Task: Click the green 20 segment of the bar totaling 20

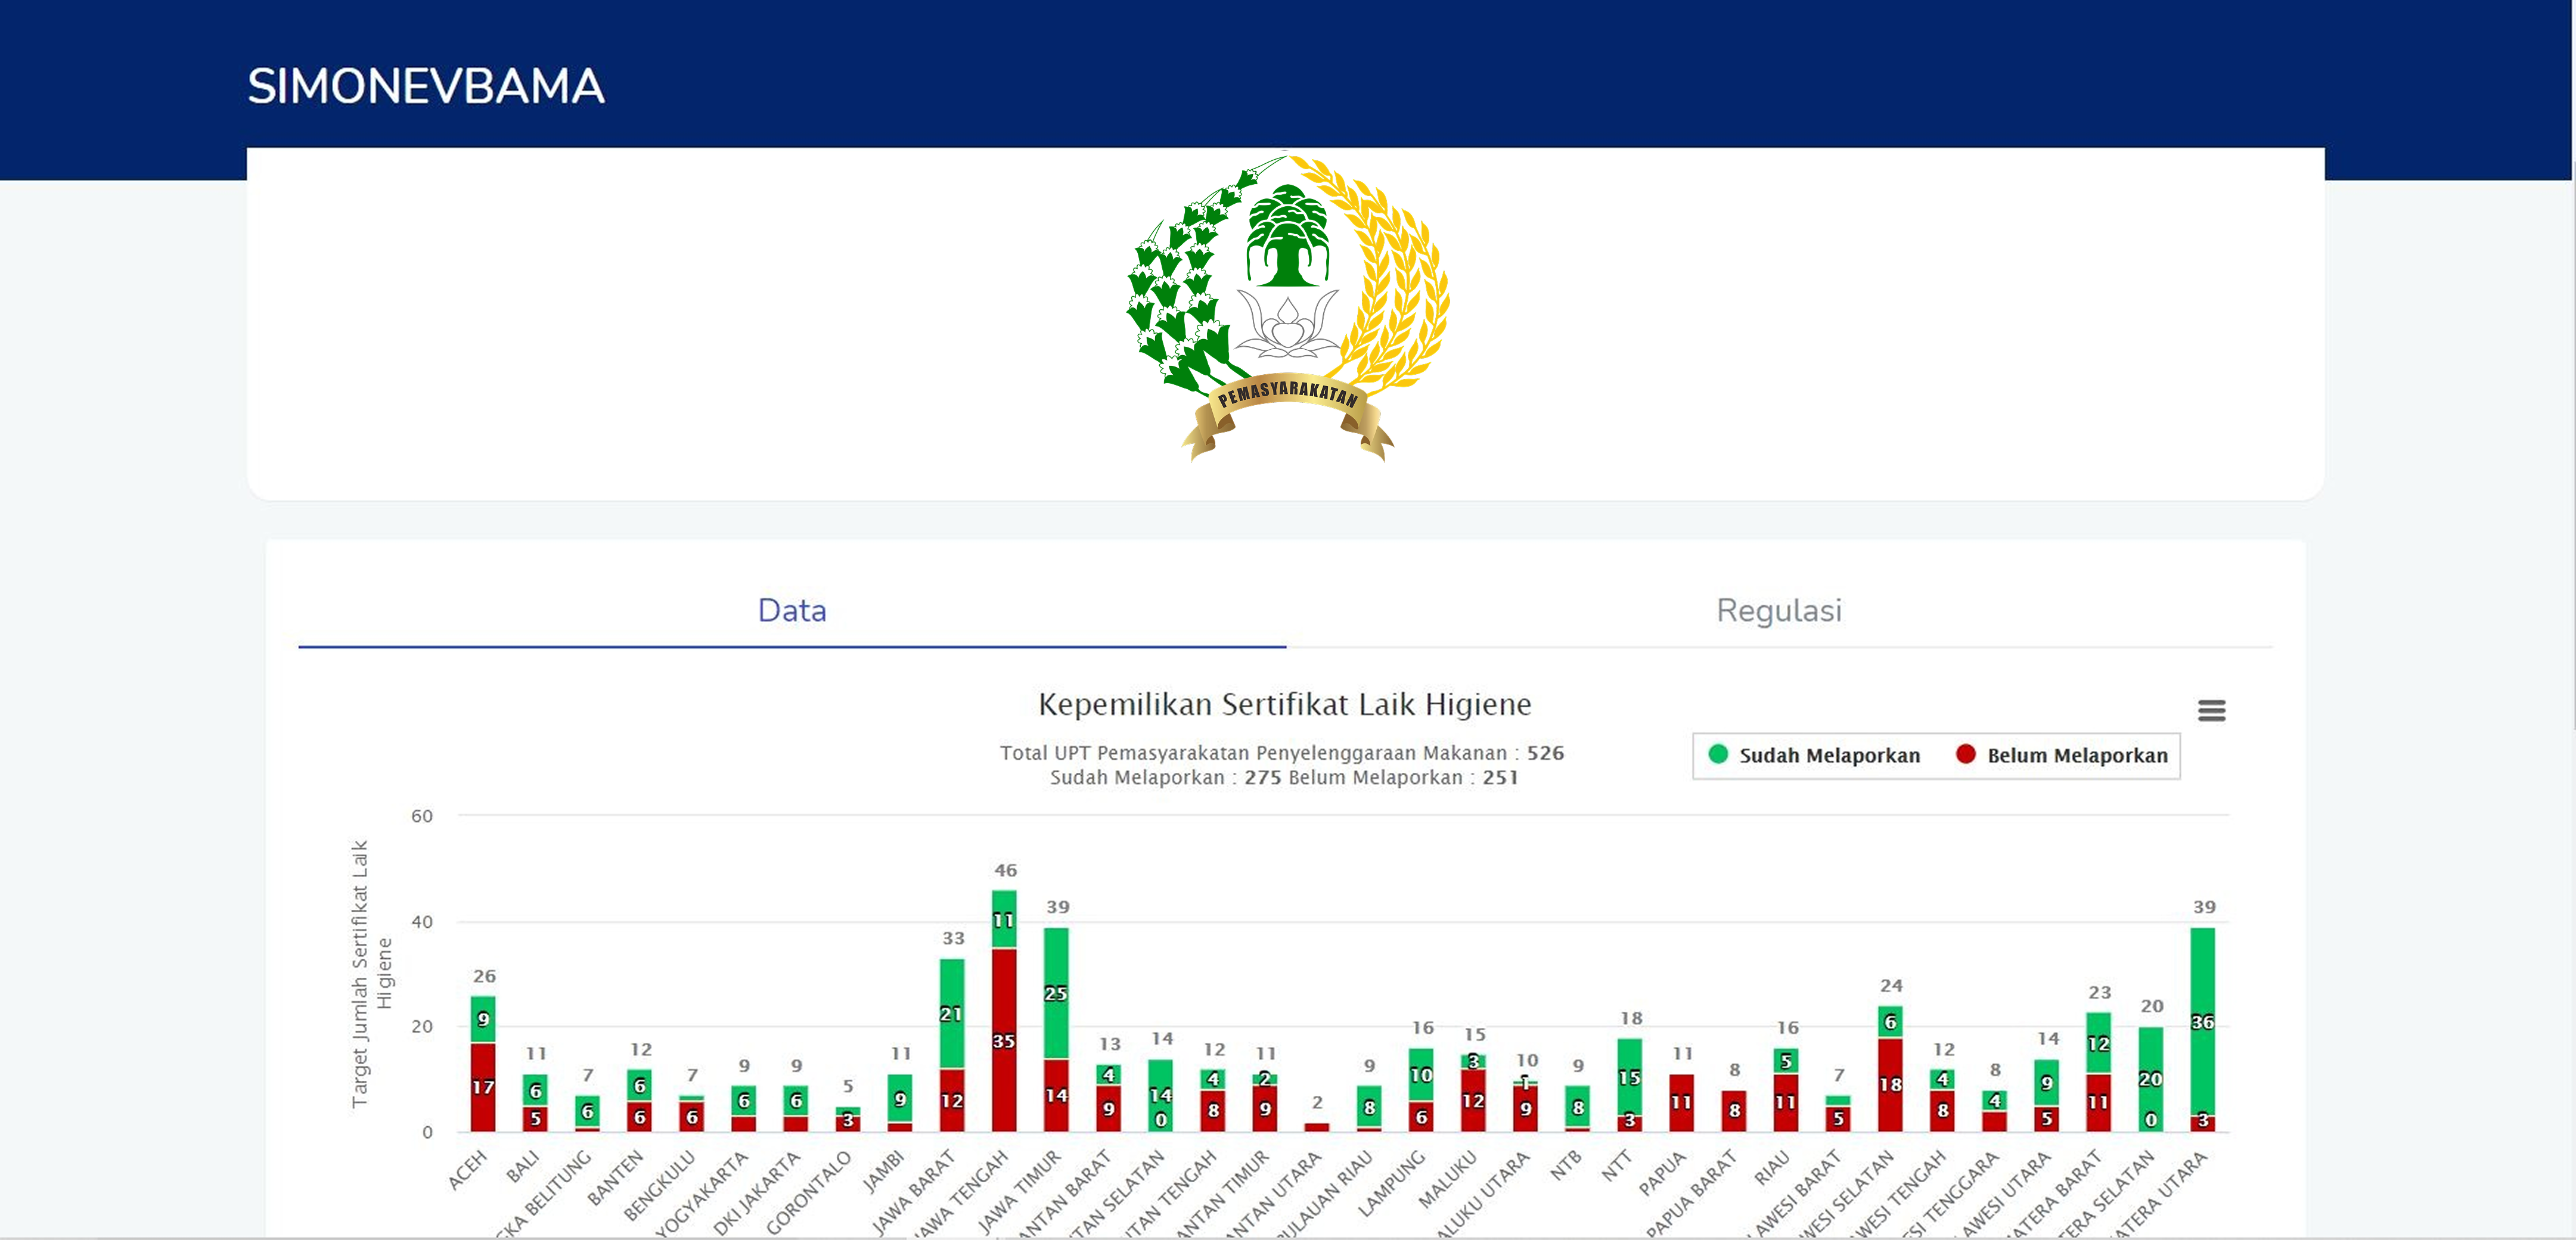Action: coord(2150,1079)
